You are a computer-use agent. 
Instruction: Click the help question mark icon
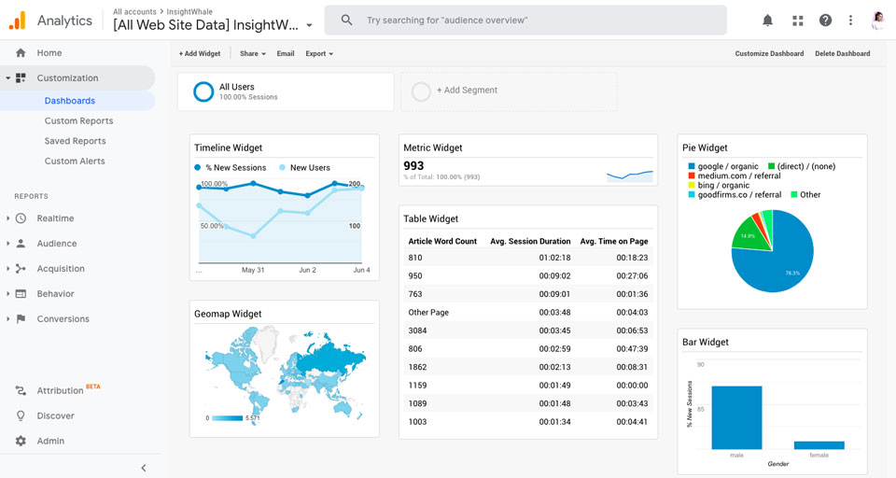point(825,21)
